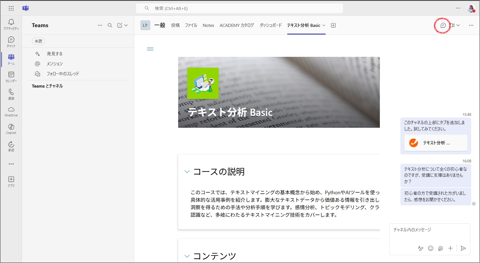Select the テキスト分析 Basic tab
Viewport: 480px width, 263px height.
(x=304, y=25)
